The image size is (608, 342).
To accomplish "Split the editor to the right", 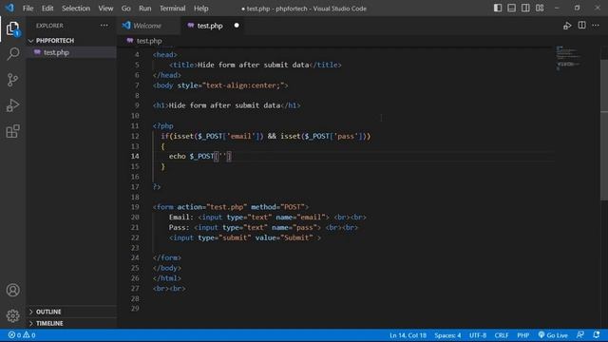I will point(582,26).
